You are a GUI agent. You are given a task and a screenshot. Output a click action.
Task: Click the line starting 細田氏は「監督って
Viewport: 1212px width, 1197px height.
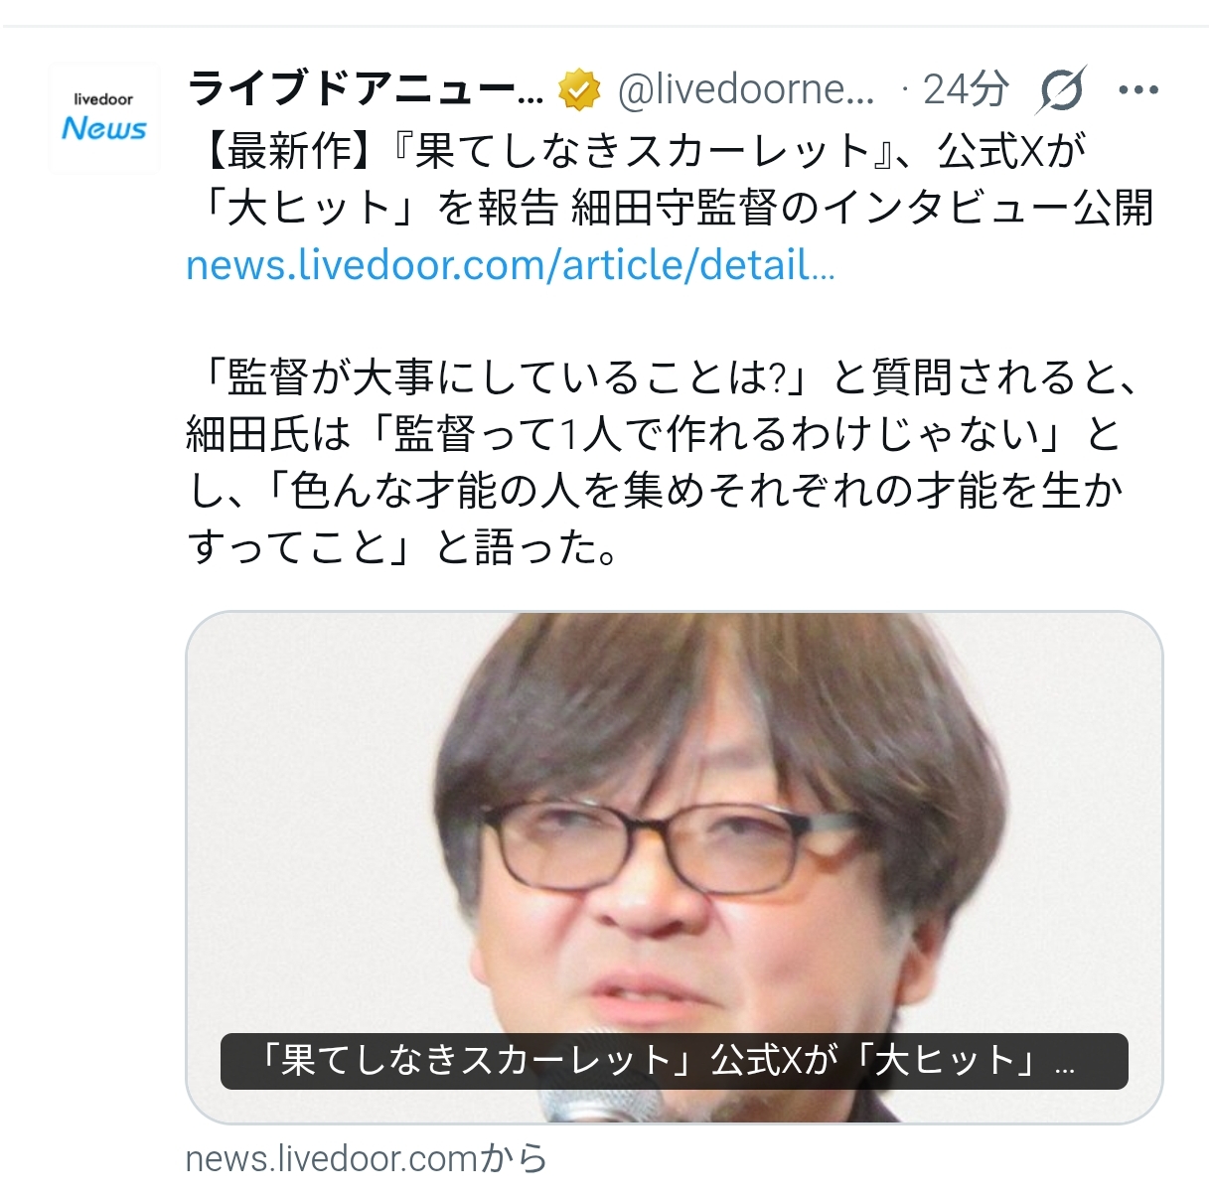[x=655, y=434]
